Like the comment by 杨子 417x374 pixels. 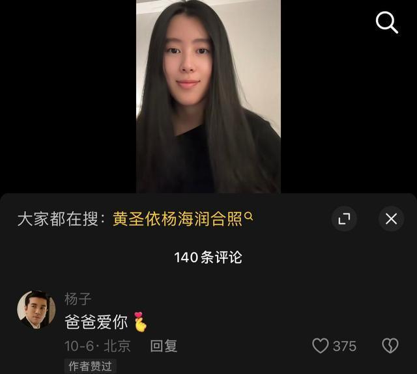tap(321, 345)
